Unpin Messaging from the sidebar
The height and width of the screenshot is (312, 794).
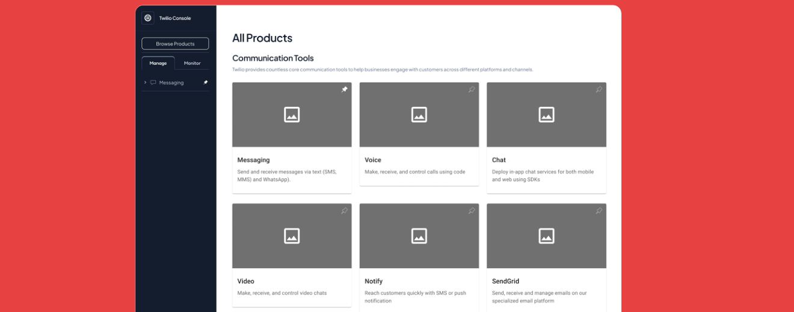[x=205, y=82]
